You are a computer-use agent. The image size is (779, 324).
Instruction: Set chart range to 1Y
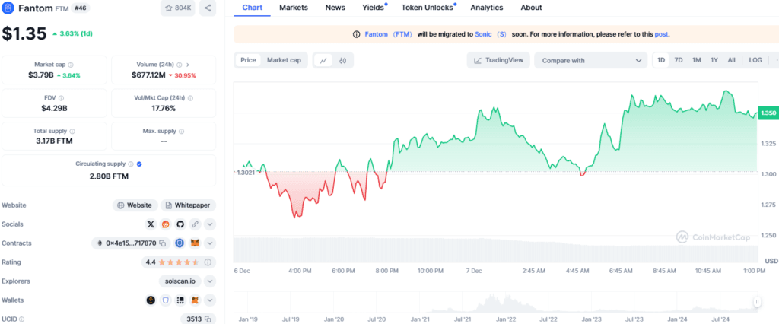coord(714,60)
